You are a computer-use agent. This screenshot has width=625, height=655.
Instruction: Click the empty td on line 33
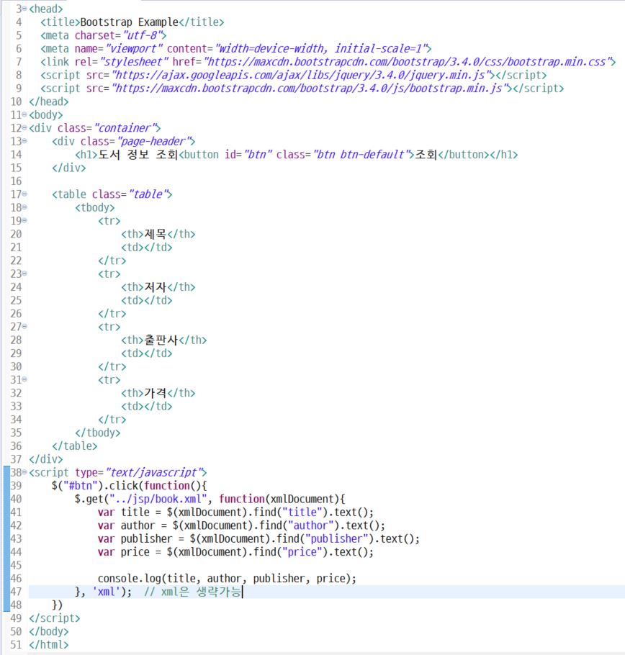(x=147, y=407)
